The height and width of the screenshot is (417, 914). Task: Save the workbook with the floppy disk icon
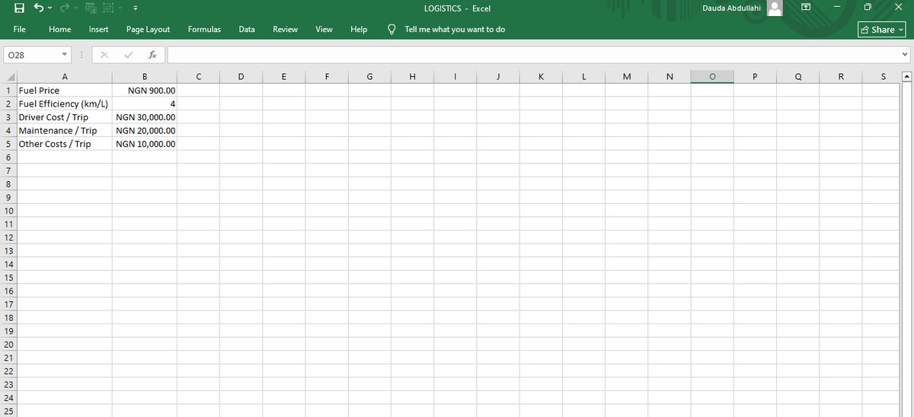(x=19, y=8)
